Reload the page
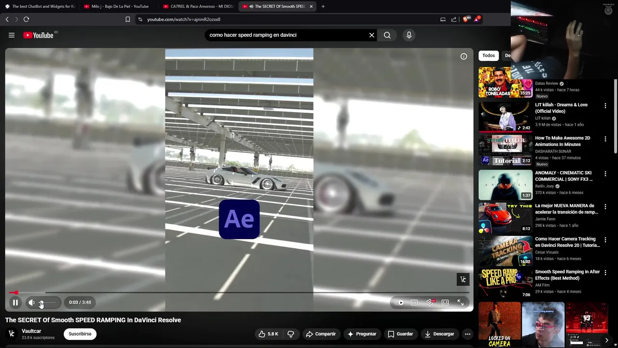The height and width of the screenshot is (348, 618). (x=26, y=19)
